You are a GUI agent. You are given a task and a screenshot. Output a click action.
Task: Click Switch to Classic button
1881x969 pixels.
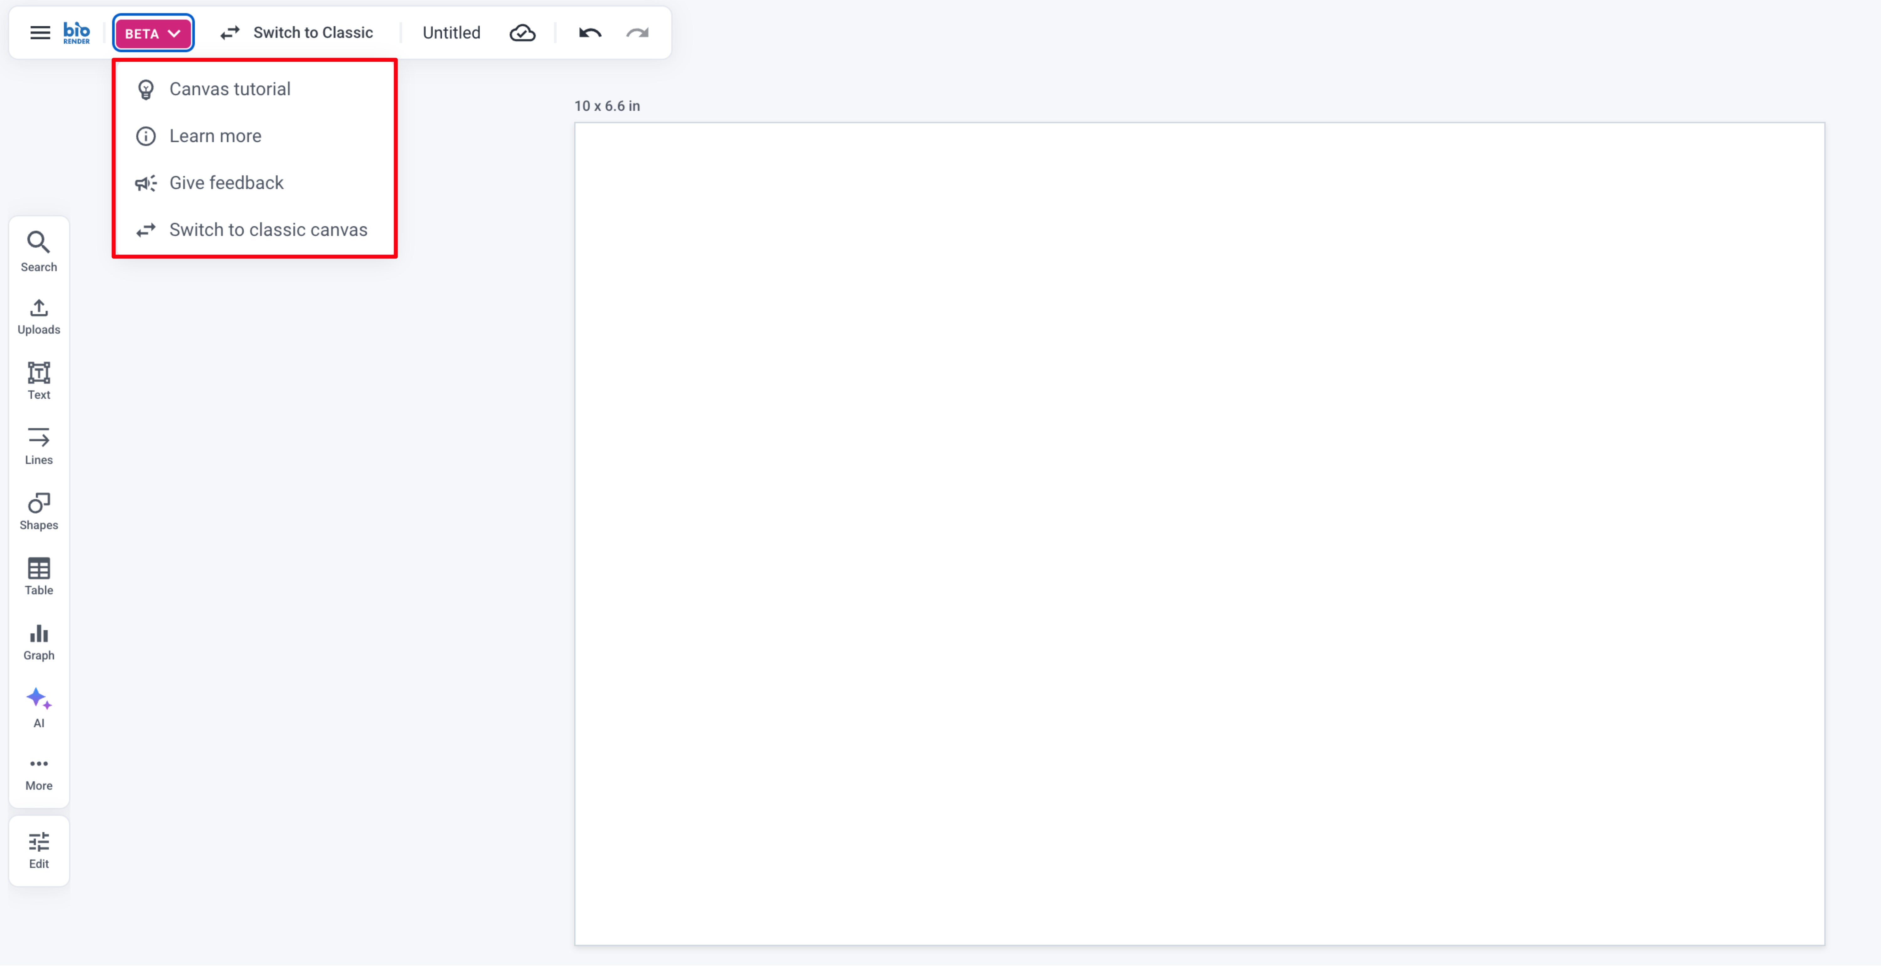(297, 33)
